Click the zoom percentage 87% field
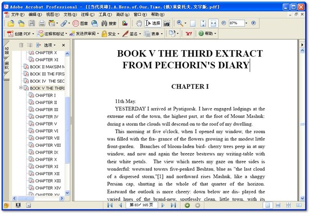This screenshot has height=214, width=310. click(237, 23)
